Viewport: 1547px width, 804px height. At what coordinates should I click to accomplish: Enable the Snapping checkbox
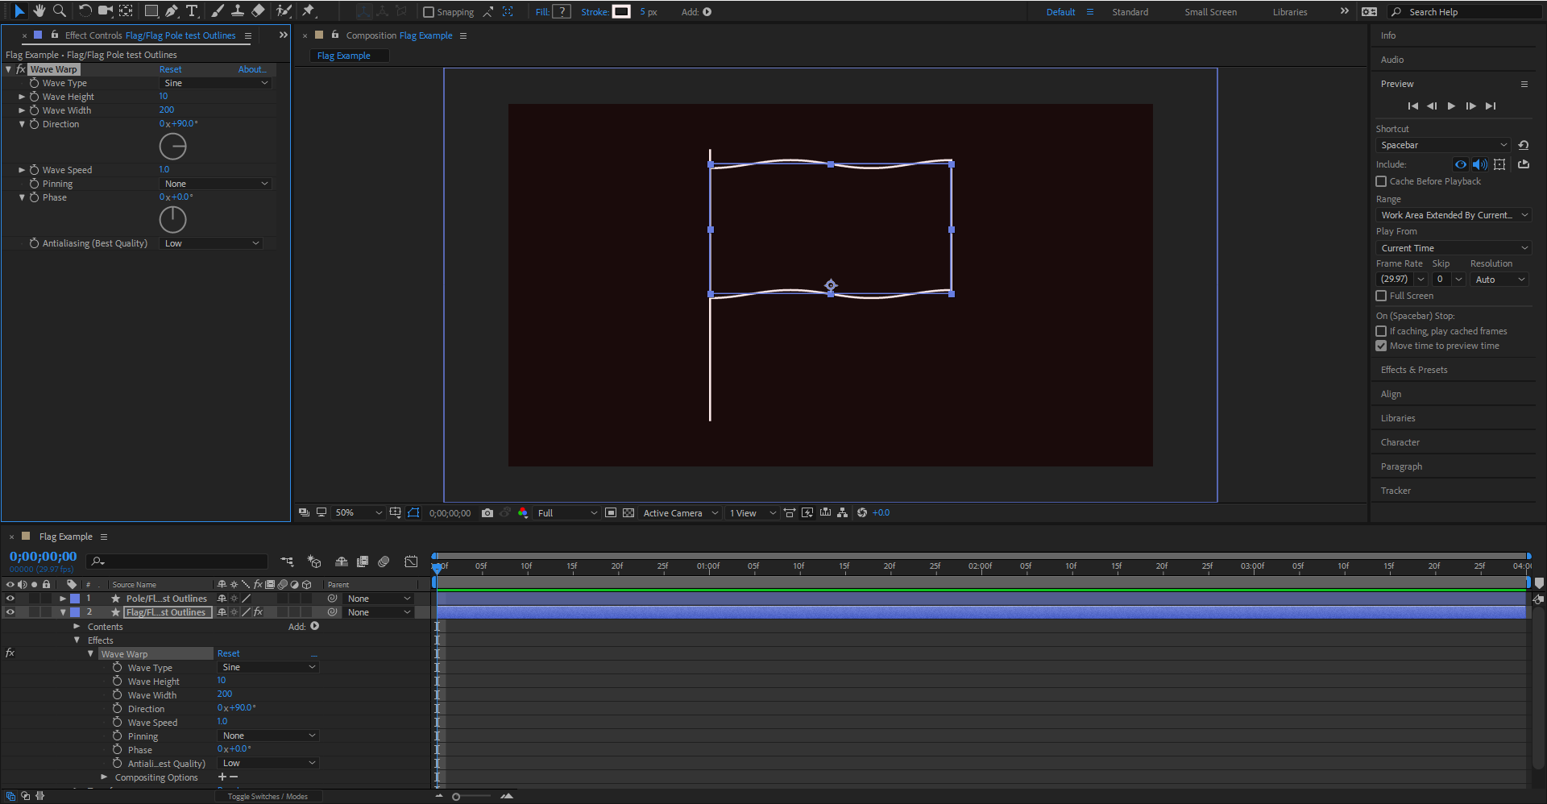click(x=429, y=12)
